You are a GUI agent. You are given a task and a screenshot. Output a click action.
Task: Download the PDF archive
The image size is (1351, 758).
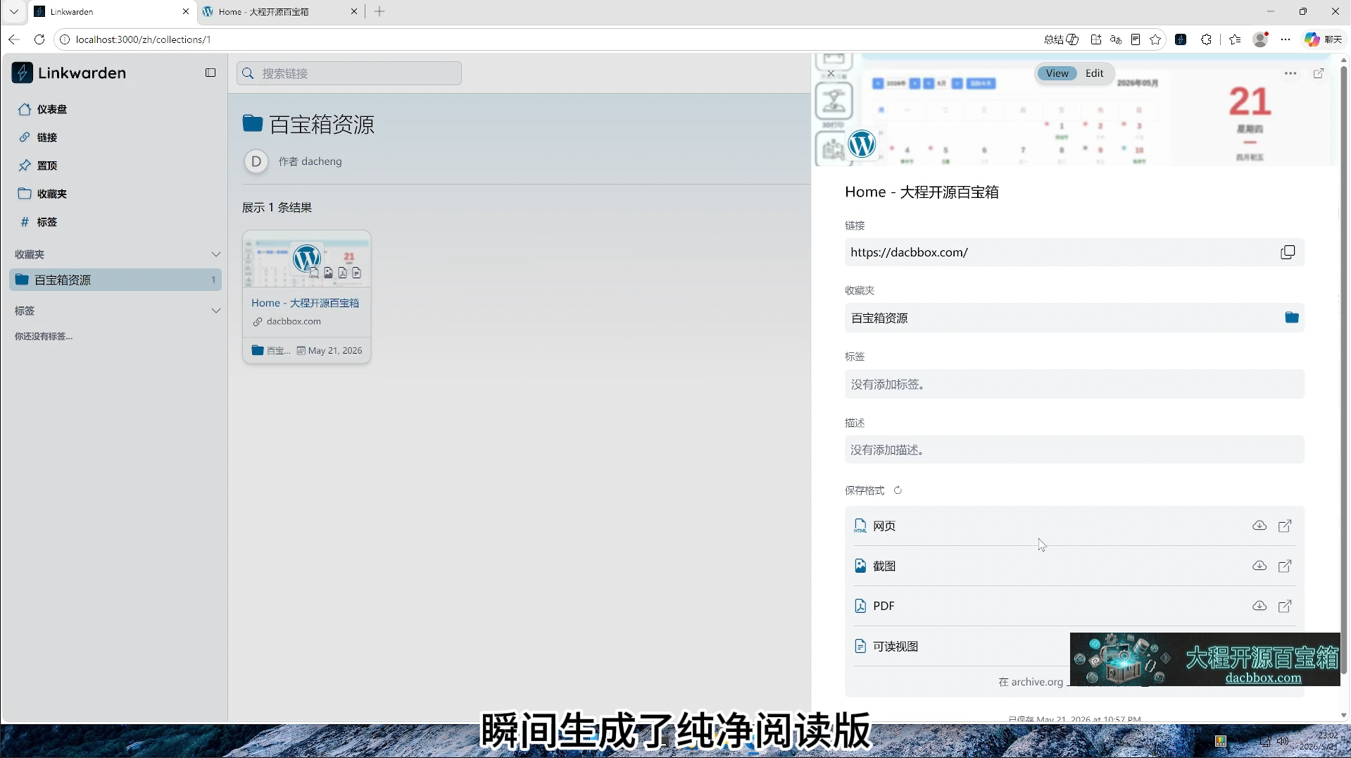click(1259, 606)
